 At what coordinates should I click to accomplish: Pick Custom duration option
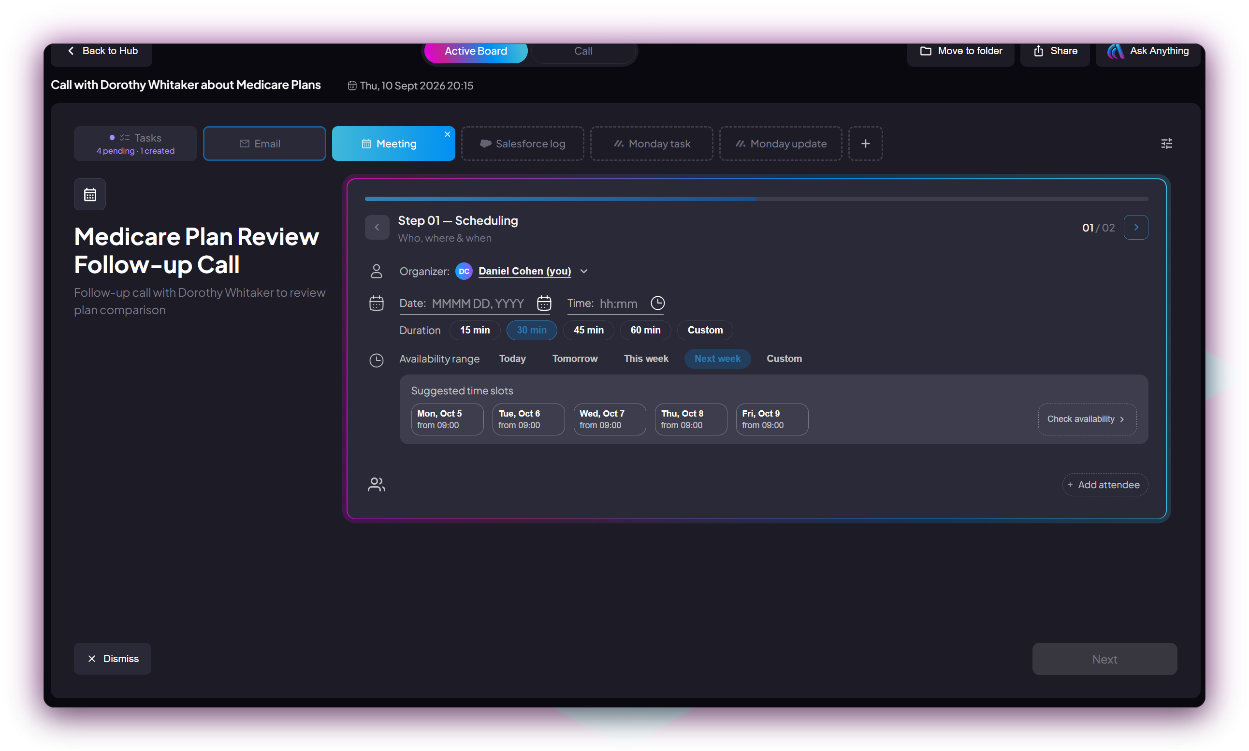coord(705,330)
